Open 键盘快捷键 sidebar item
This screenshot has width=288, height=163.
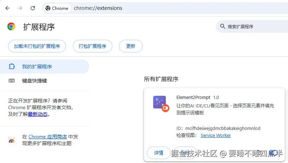click(45, 81)
